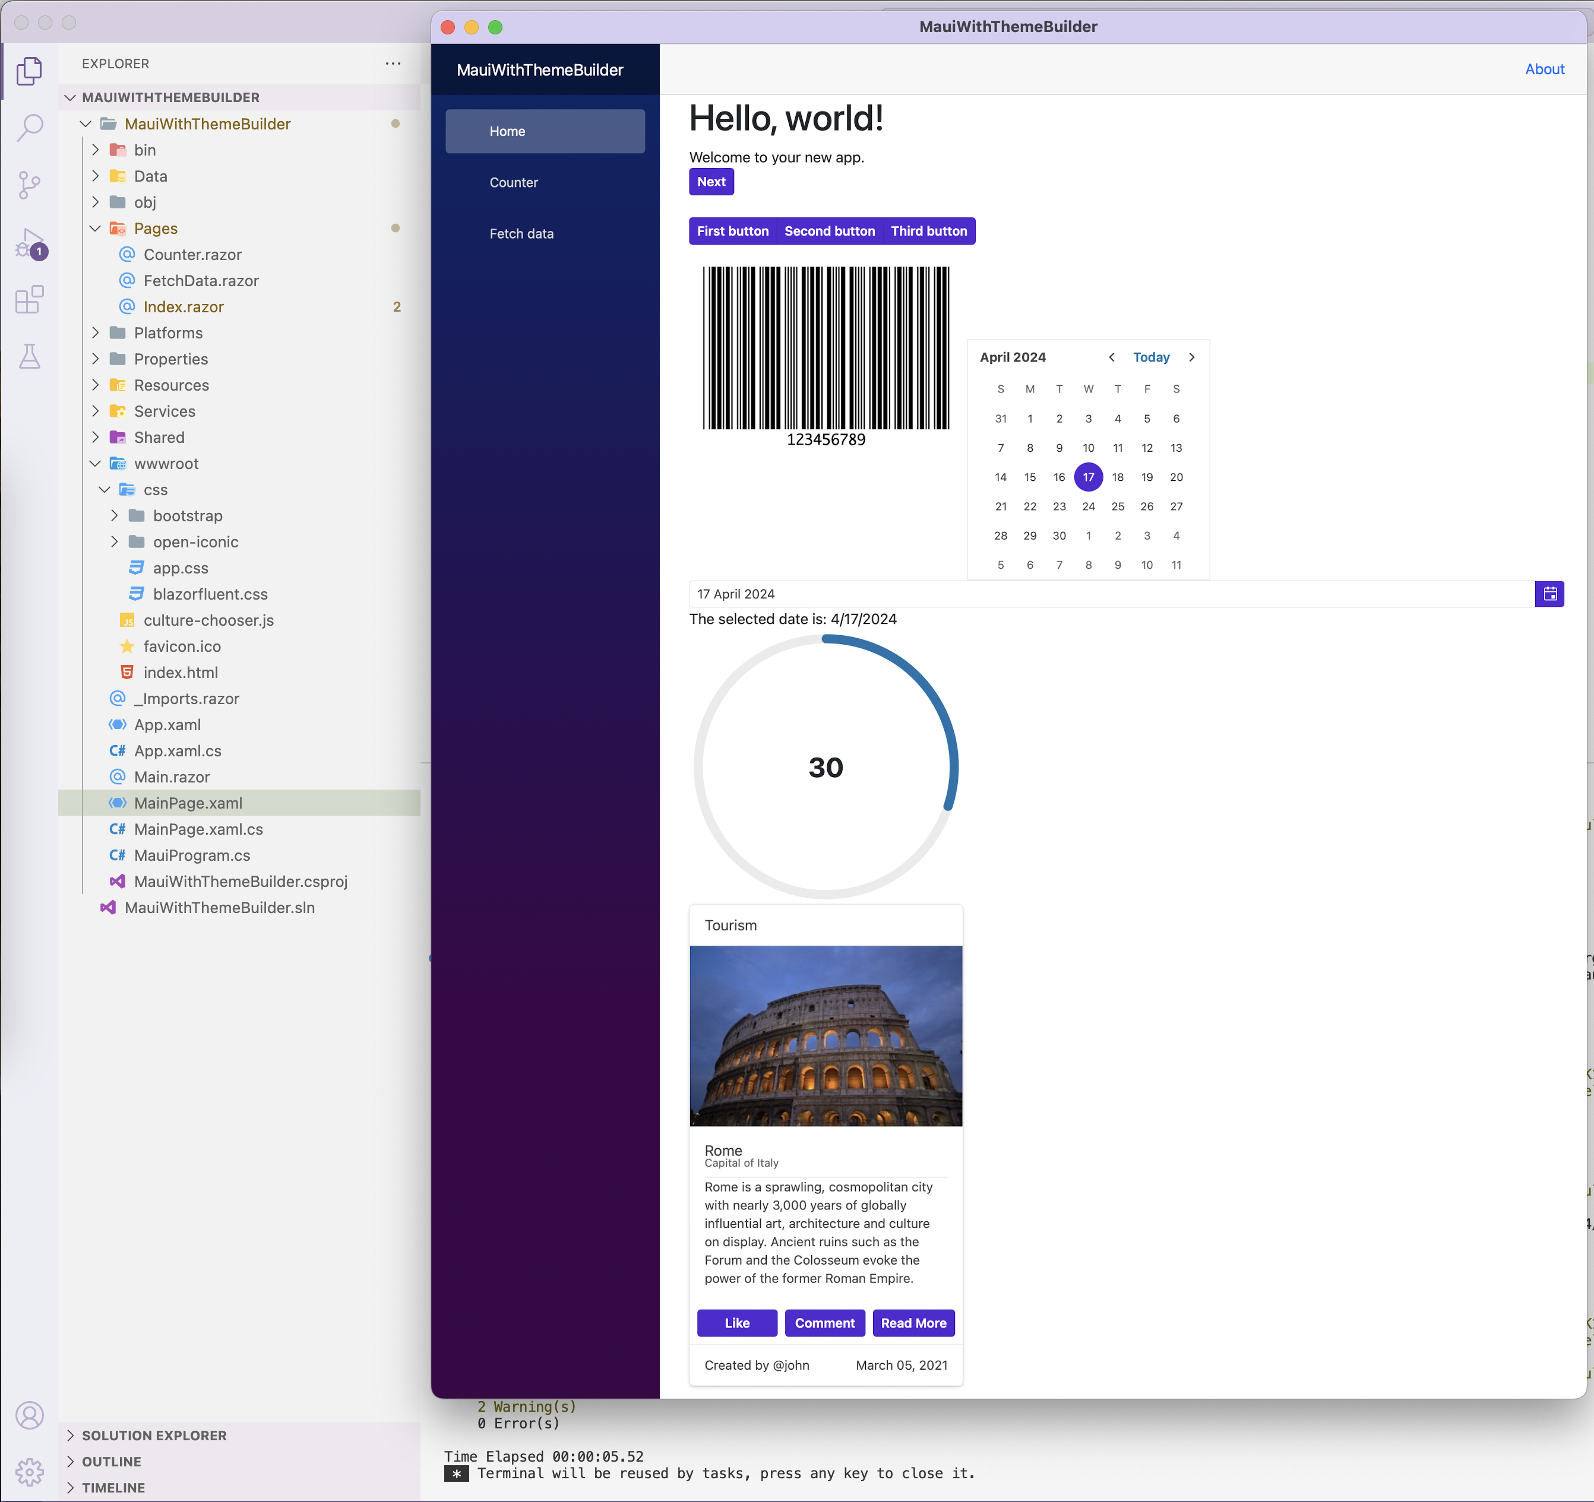1594x1502 pixels.
Task: Open the Explorer view in activity bar
Action: coord(30,71)
